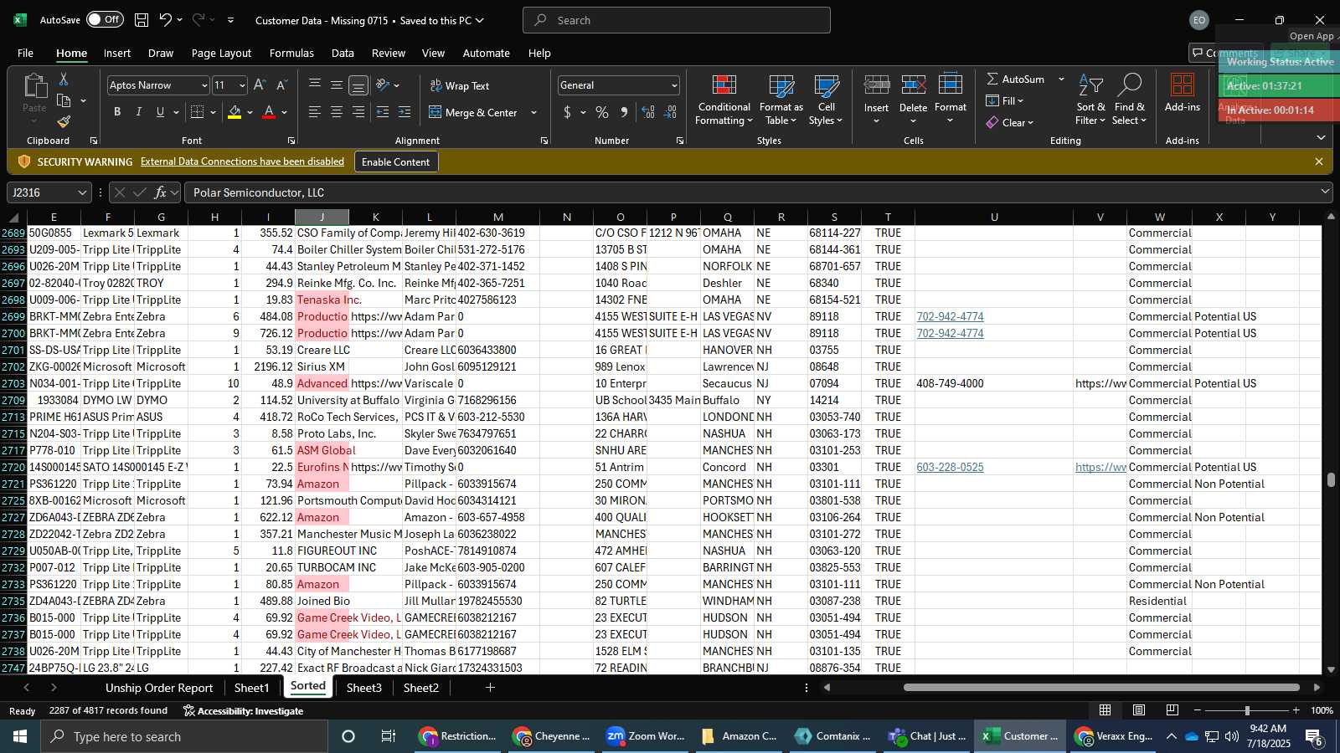
Task: Click Increase Decimal icon
Action: point(648,112)
